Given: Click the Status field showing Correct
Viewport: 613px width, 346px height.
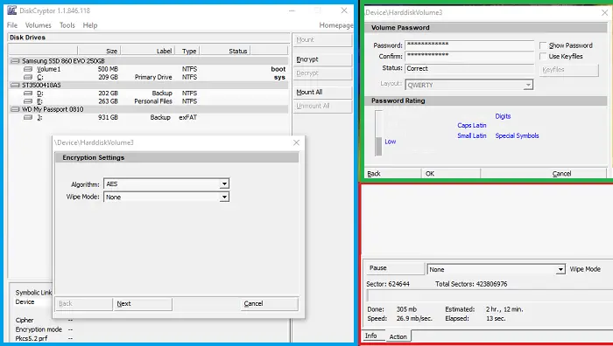Looking at the screenshot, I should [469, 68].
